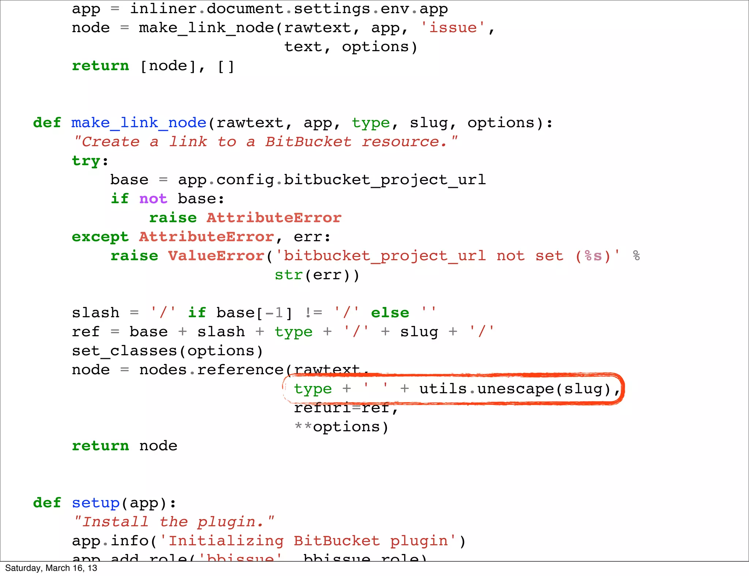Click 'ValueError' in the raise statement
This screenshot has height=576, width=749.
tap(217, 256)
